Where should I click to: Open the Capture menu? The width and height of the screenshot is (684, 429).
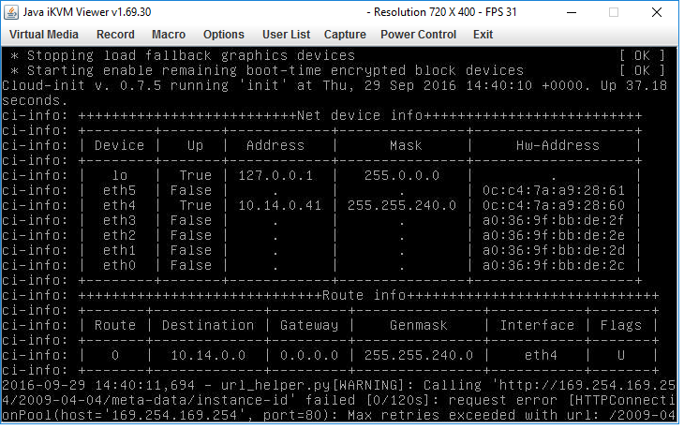(345, 35)
